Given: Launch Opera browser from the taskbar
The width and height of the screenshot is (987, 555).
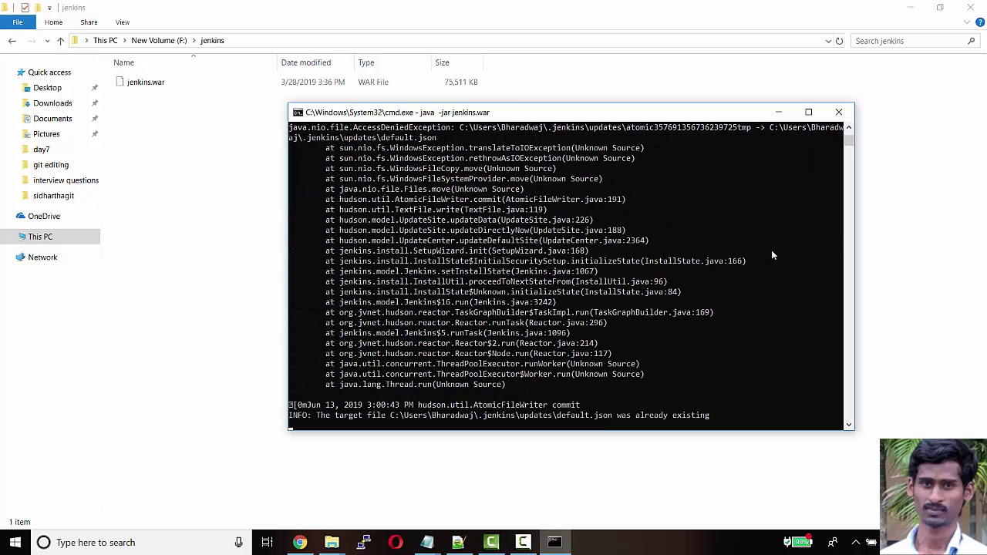Looking at the screenshot, I should tap(396, 542).
